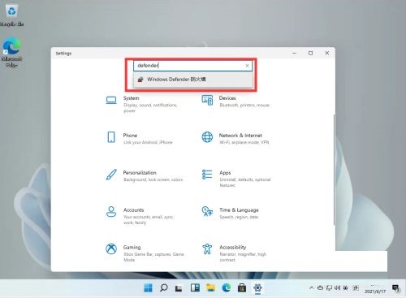Screen dimensions: 406x298
Task: Open the notification center icon
Action: 396,288
